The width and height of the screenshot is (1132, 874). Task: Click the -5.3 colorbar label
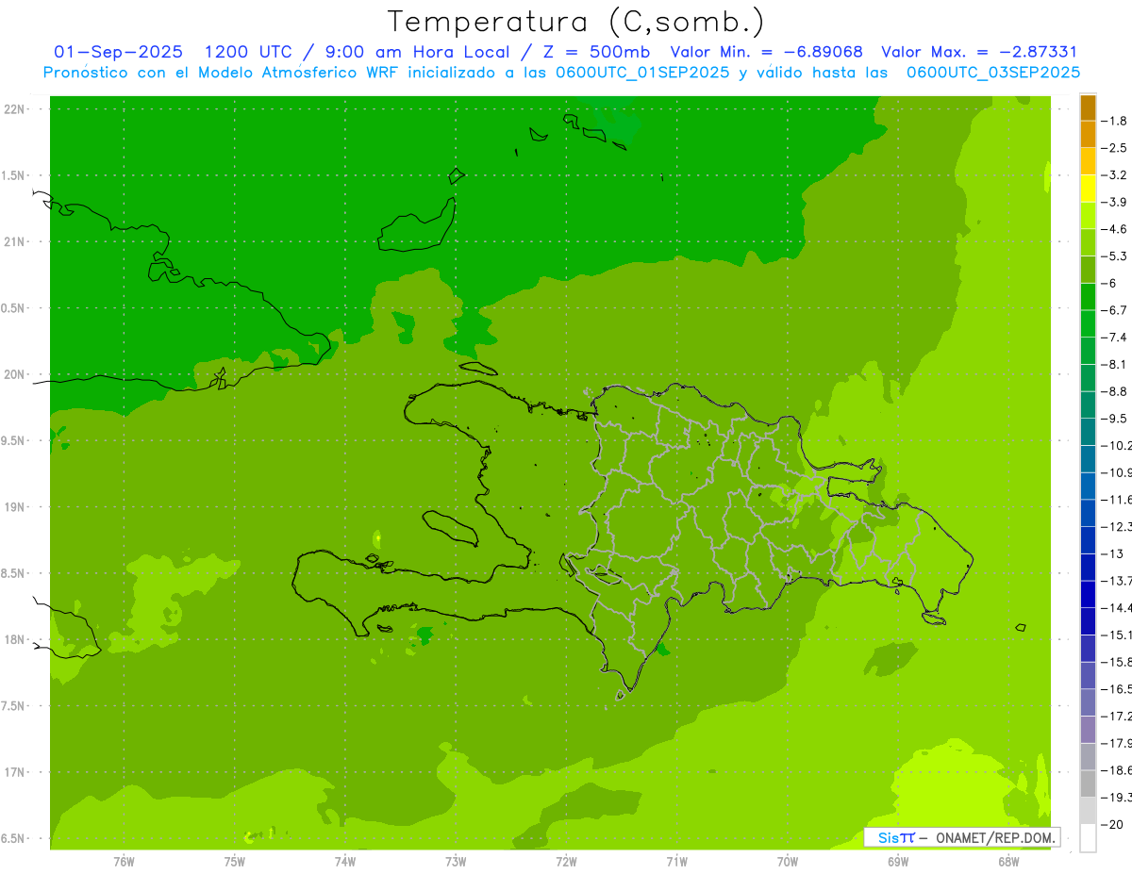pos(1114,256)
